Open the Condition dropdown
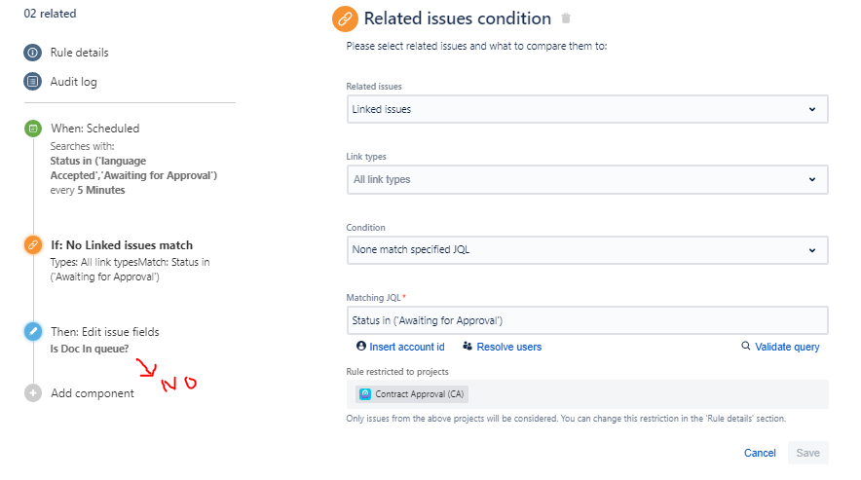This screenshot has width=861, height=480. click(x=587, y=249)
